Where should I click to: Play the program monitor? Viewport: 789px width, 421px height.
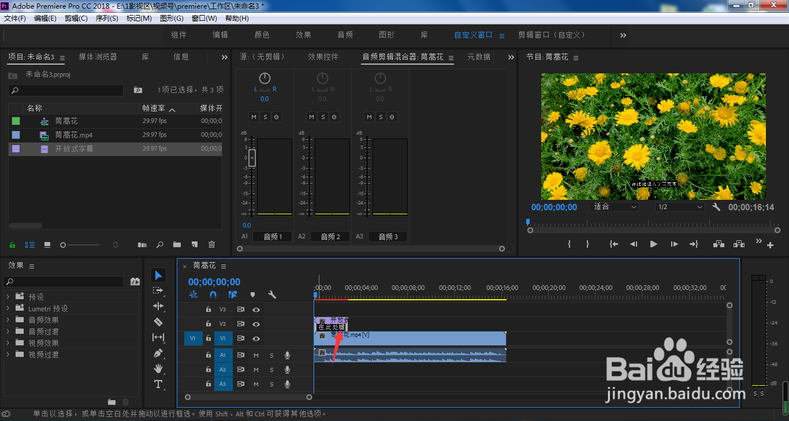[653, 244]
